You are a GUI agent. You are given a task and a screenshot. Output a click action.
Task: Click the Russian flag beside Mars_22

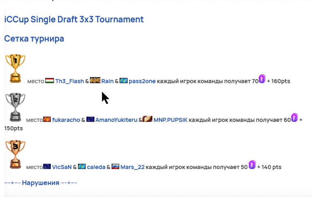[x=115, y=166]
